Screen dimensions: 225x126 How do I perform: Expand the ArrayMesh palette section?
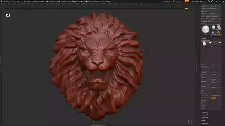[x=205, y=115]
